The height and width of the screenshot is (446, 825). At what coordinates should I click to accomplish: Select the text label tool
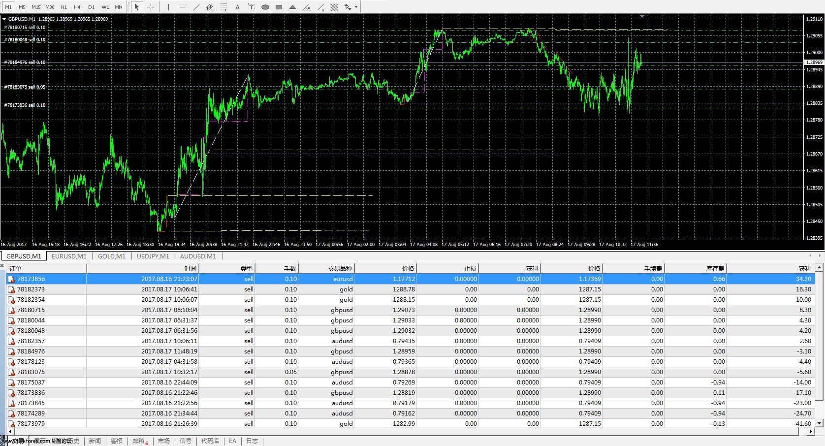(x=251, y=7)
